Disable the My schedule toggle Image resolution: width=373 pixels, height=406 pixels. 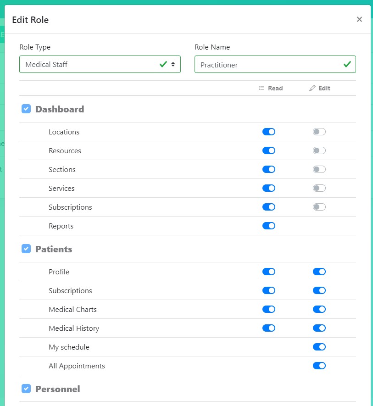319,347
